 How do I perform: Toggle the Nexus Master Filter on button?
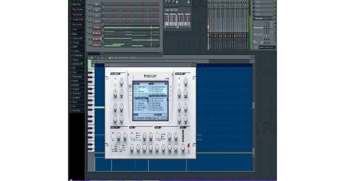(x=113, y=136)
